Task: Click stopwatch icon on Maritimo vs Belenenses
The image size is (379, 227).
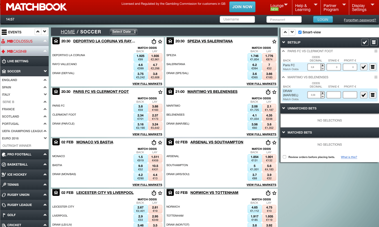Action: pos(268,92)
